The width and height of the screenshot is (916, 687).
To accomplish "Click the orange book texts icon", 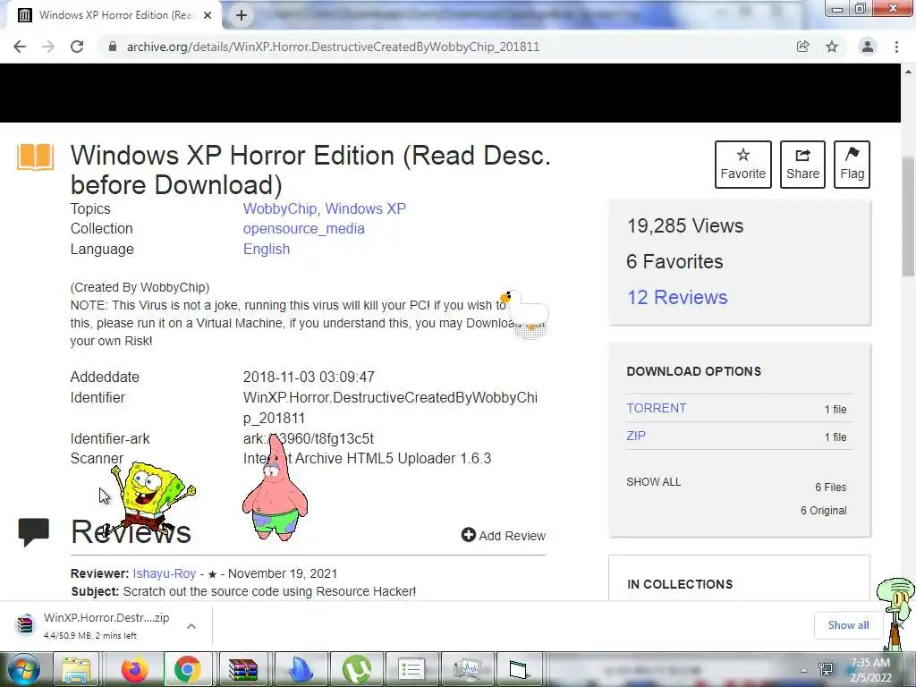I will [x=35, y=157].
